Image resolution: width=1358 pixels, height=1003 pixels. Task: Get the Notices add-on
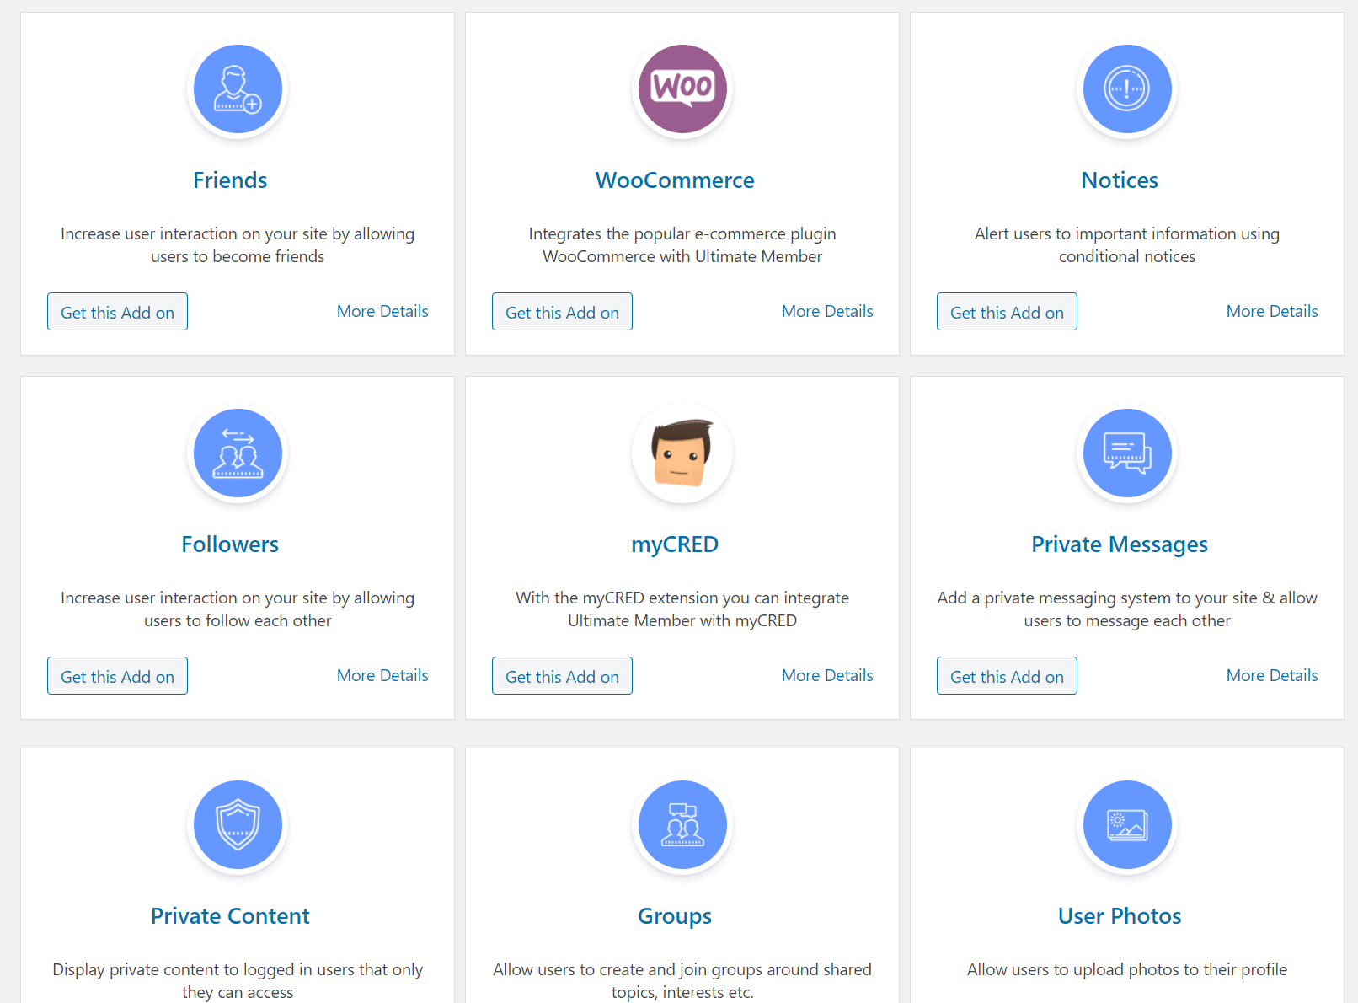pyautogui.click(x=1007, y=311)
